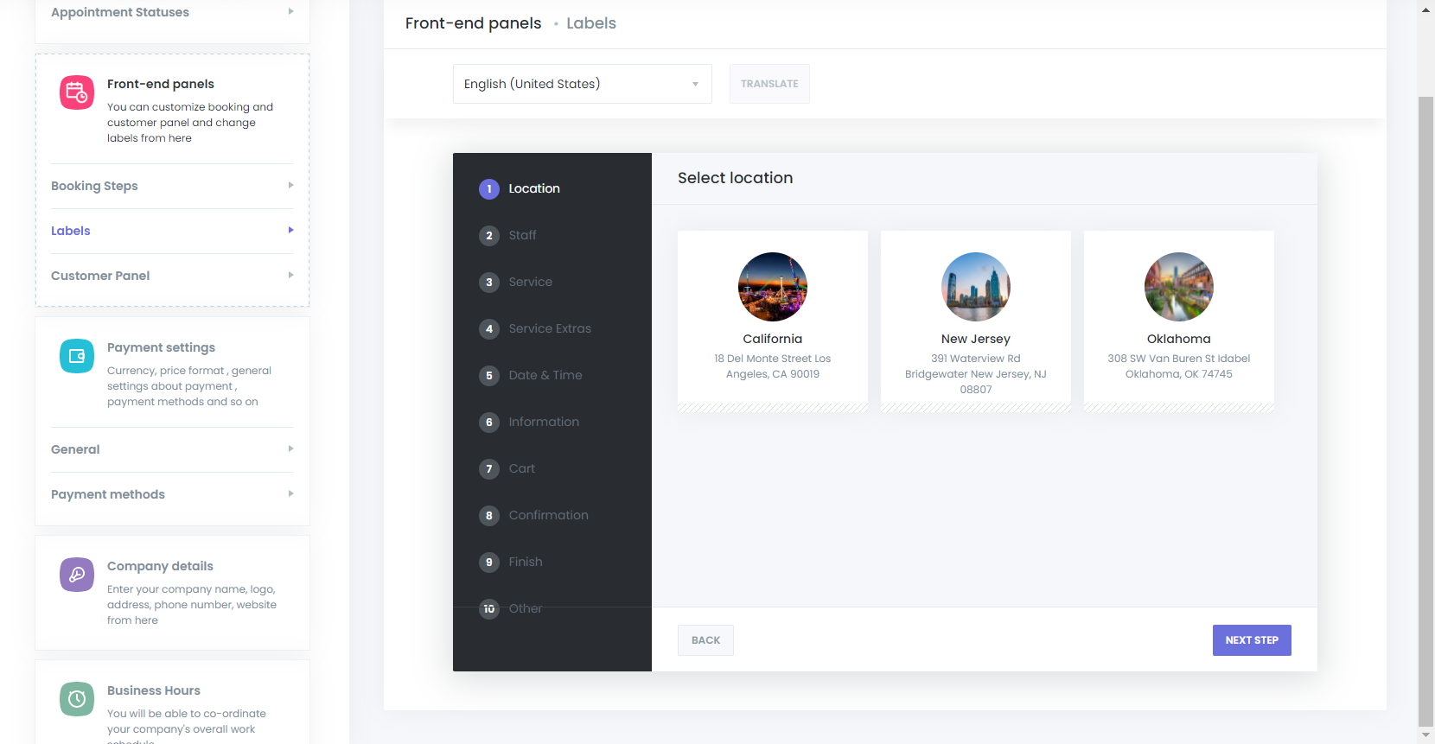Click the Next Step button
The width and height of the screenshot is (1435, 744).
tap(1251, 640)
